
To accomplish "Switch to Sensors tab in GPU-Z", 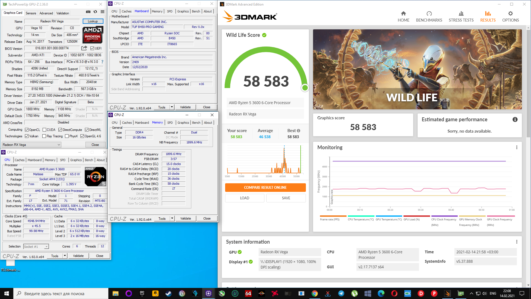I will click(31, 13).
